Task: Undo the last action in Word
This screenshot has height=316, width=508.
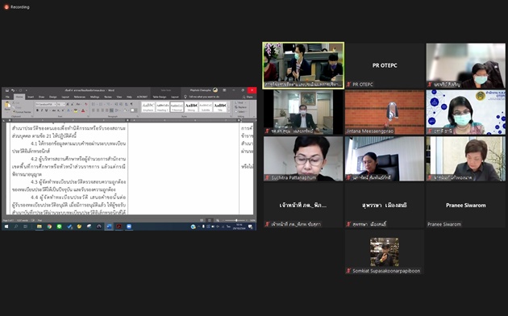Action: (13, 90)
